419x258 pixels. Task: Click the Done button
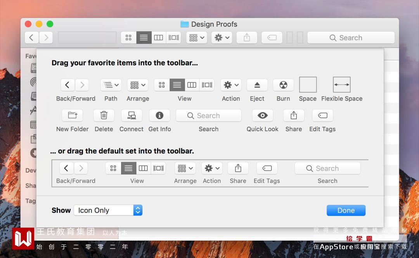click(x=346, y=210)
